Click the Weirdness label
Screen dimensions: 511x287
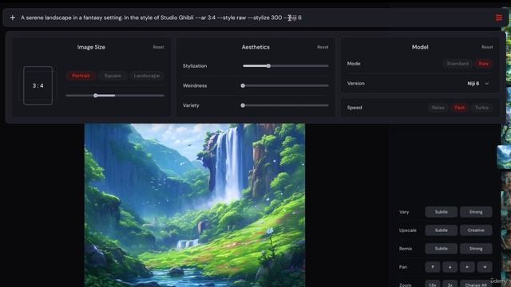[x=195, y=85]
